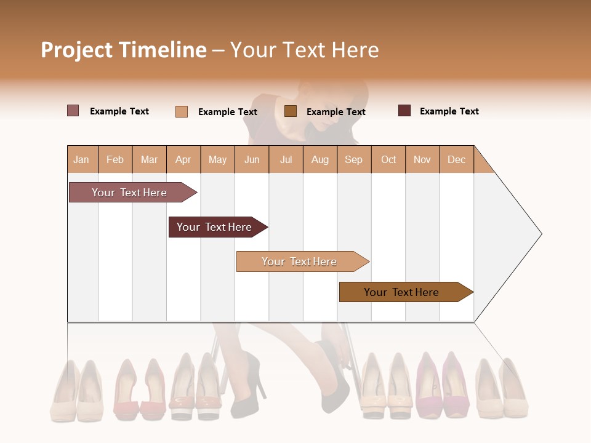Click the Your Text Here subtitle in the heading
591x443 pixels.
coord(305,50)
